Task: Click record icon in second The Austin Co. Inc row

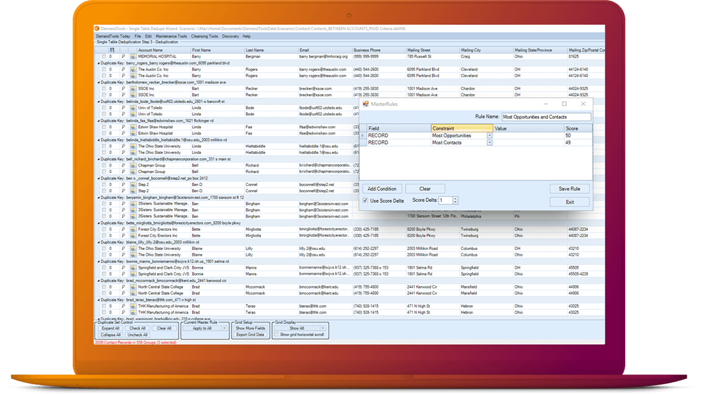Action: click(133, 76)
